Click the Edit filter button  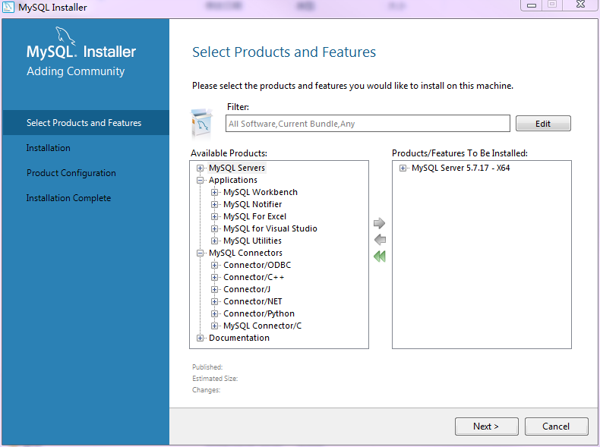(x=543, y=124)
